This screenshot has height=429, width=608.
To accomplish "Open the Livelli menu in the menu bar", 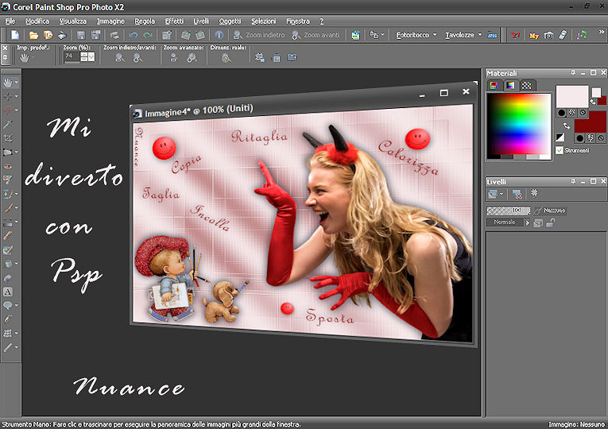I will pos(201,21).
